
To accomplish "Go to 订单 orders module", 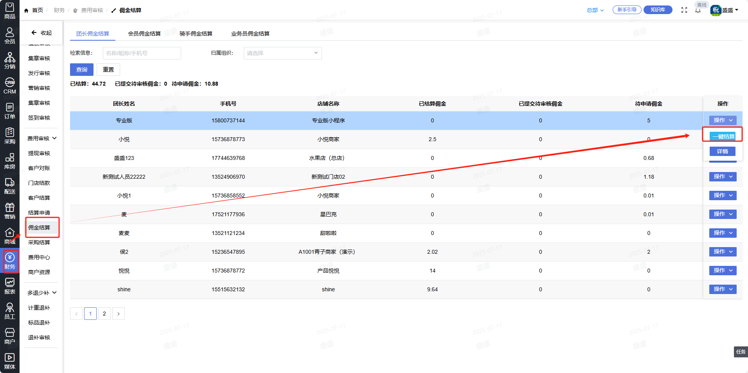I will [x=10, y=111].
